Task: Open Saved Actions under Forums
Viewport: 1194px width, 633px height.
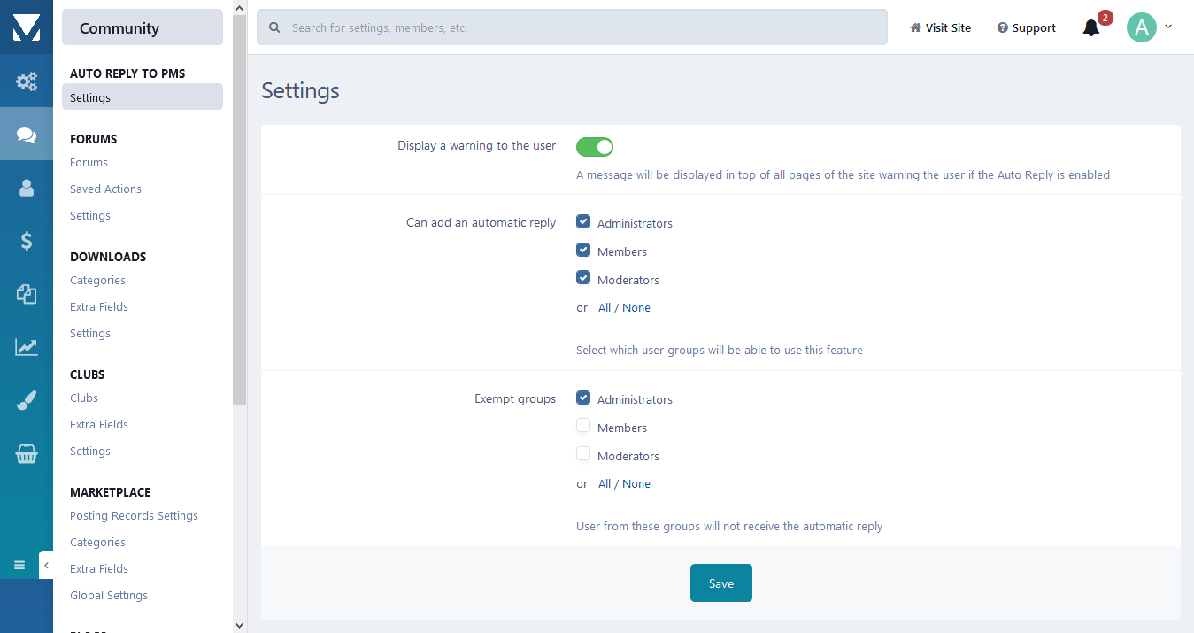Action: [x=105, y=189]
